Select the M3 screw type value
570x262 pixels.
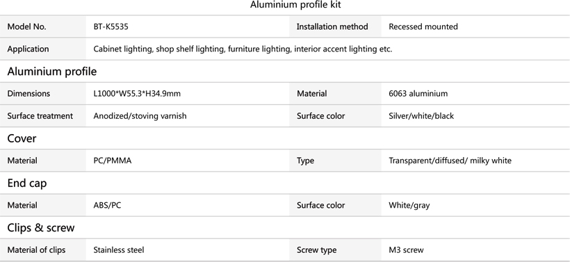pyautogui.click(x=406, y=250)
